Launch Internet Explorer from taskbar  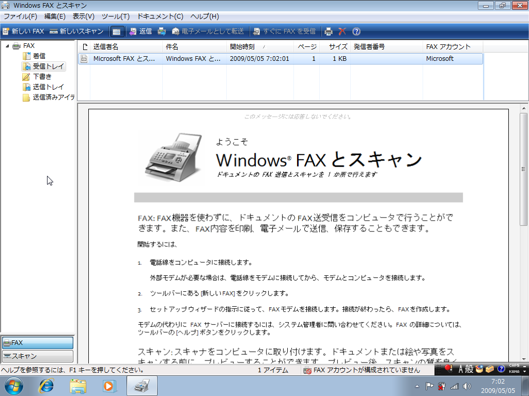click(x=46, y=386)
